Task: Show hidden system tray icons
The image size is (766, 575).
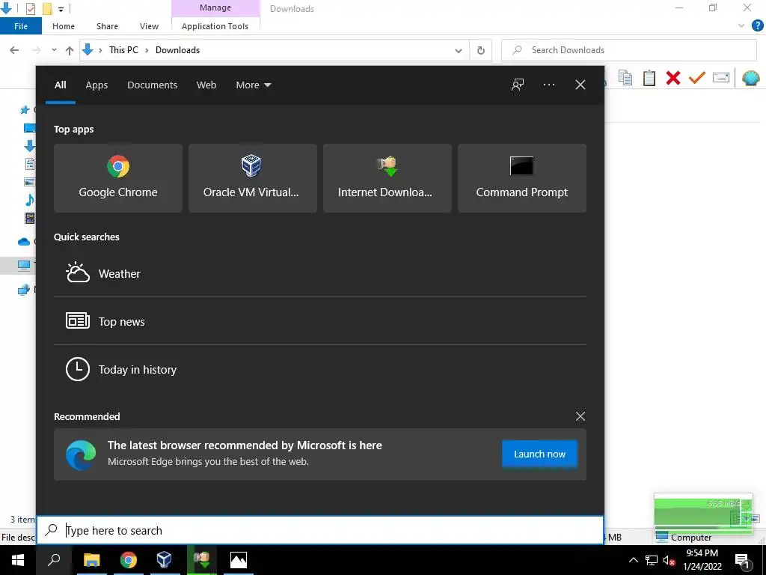Action: (633, 560)
